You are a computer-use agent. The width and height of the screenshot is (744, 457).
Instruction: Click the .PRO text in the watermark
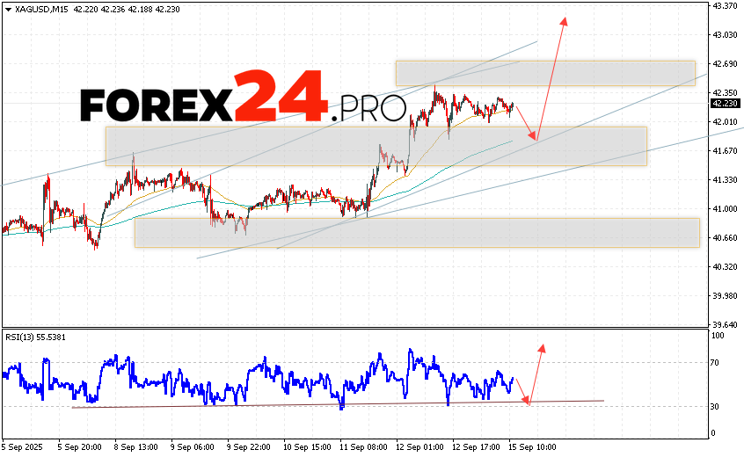click(x=369, y=109)
